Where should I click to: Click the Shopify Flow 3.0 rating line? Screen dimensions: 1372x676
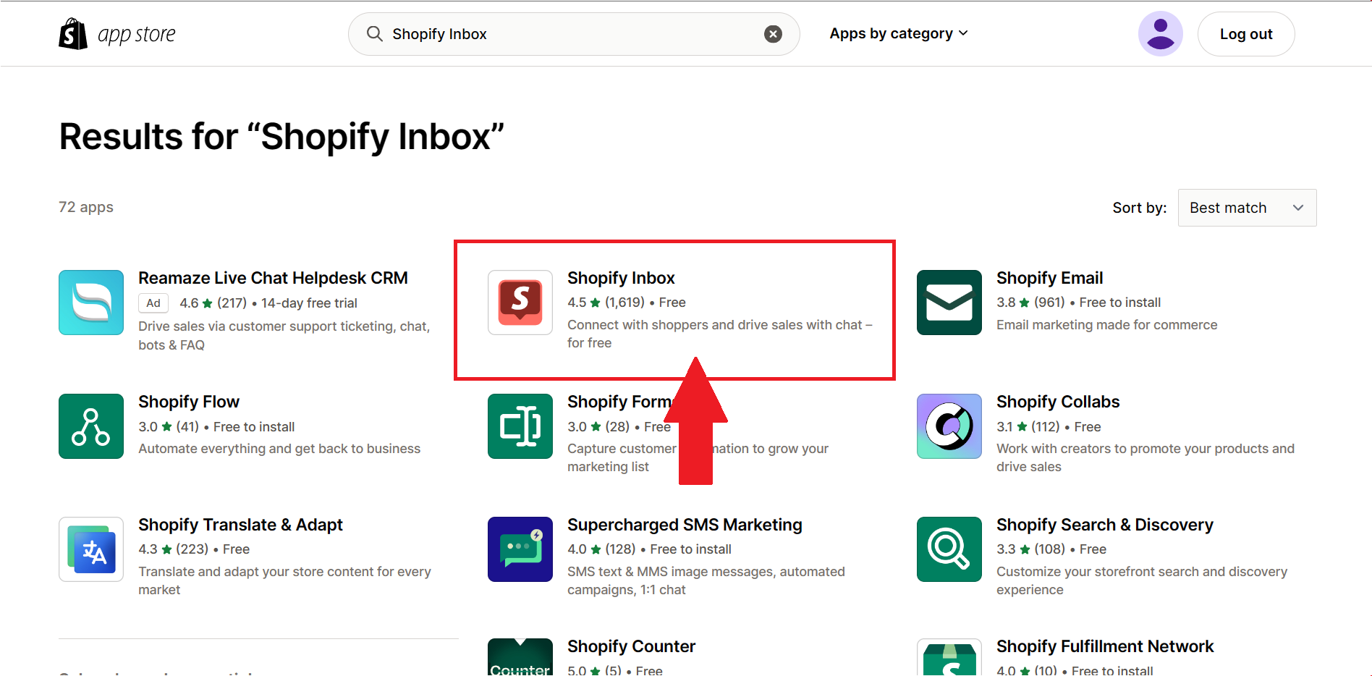(x=216, y=427)
